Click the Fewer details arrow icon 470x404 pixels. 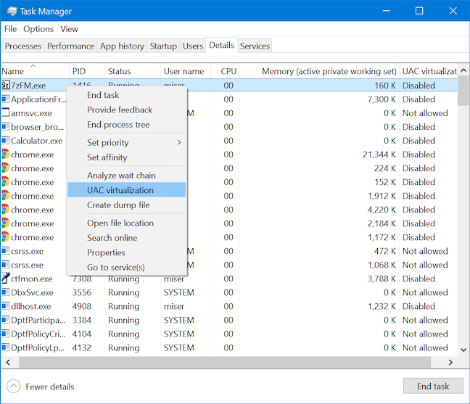pos(14,387)
